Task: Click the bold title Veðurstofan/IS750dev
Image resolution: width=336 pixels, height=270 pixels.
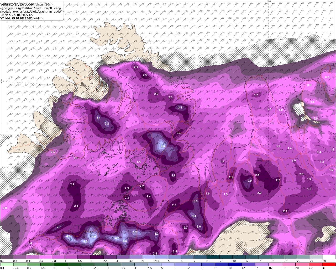Action: [x=17, y=4]
